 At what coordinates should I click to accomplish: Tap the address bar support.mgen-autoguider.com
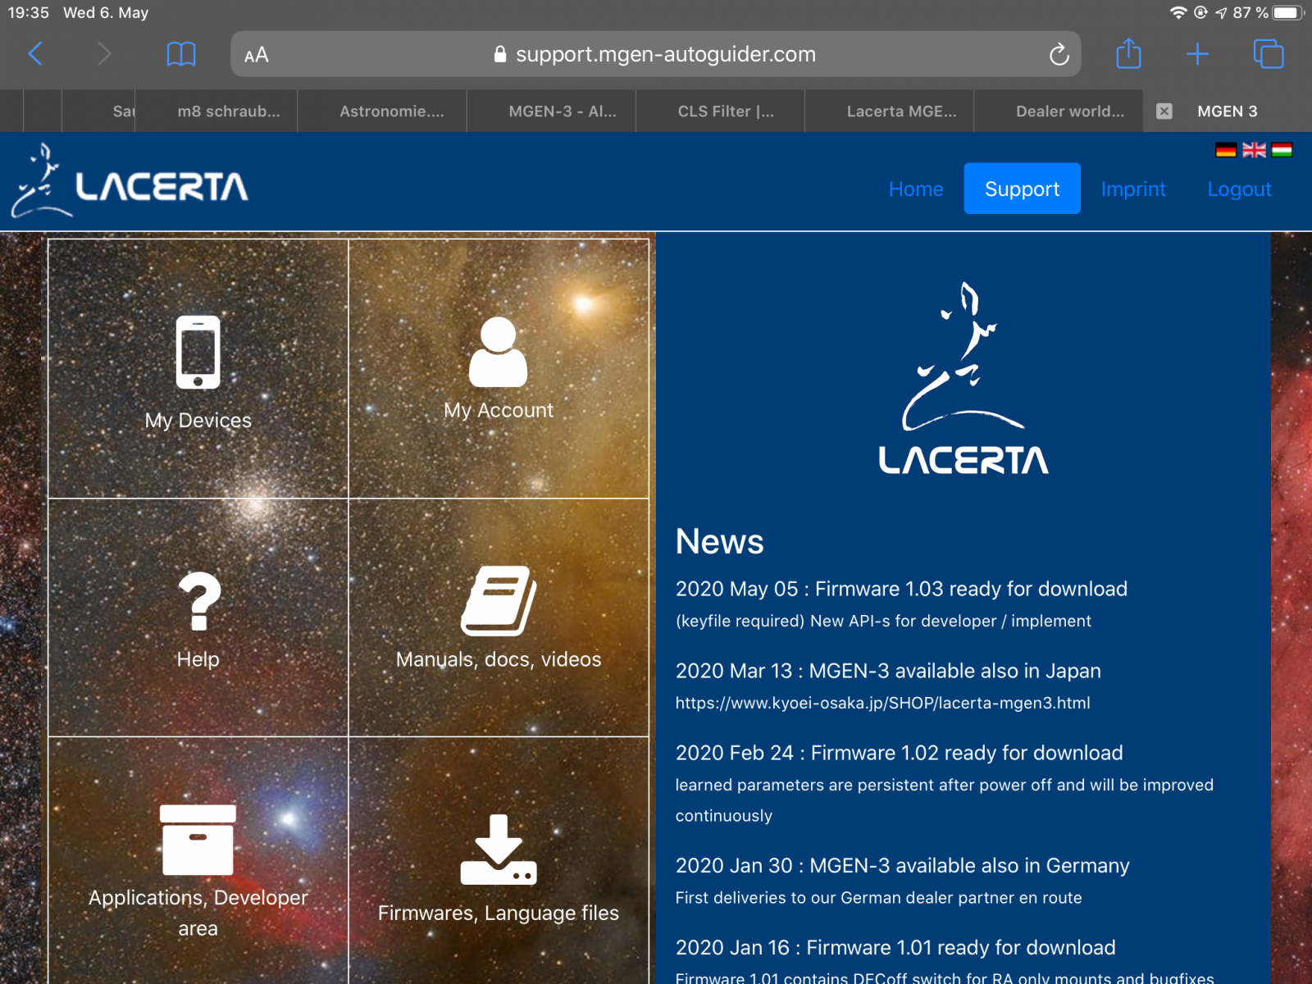(x=655, y=54)
